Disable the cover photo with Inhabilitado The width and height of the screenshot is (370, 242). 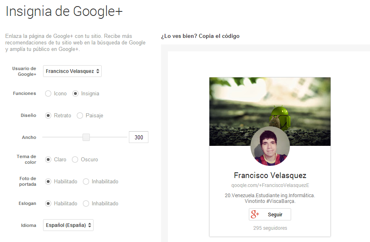(x=86, y=181)
